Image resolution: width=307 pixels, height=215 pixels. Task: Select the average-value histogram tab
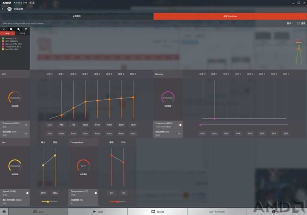pyautogui.click(x=22, y=33)
